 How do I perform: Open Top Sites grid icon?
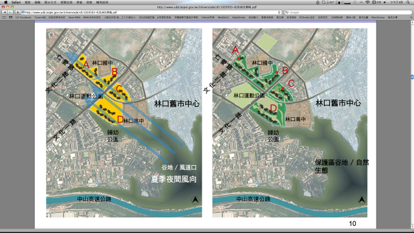10,17
